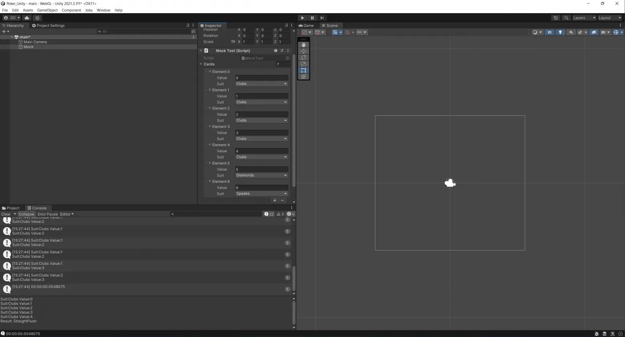
Task: Select the Transform tool
Action: (x=304, y=77)
